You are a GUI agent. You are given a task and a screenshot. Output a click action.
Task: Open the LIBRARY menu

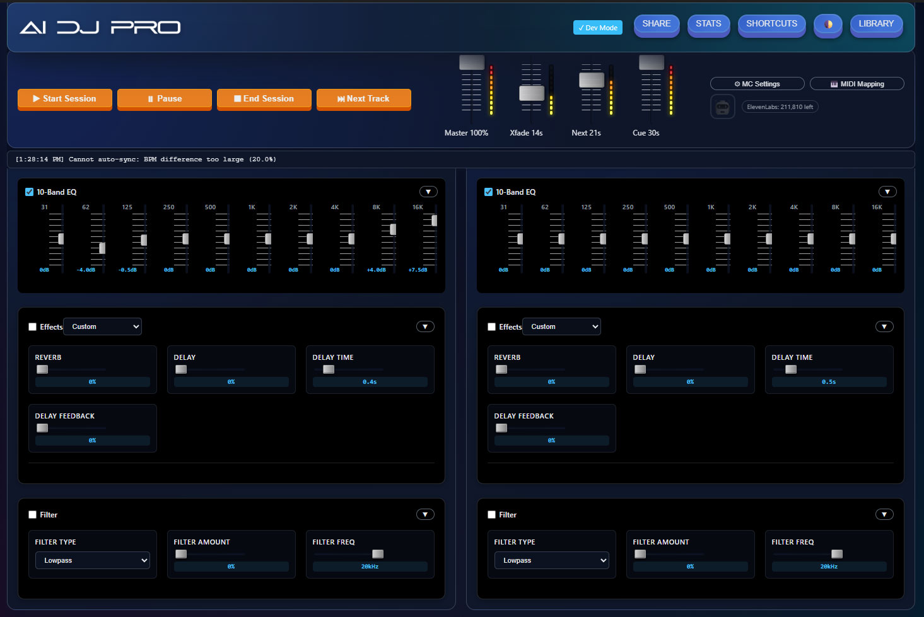[875, 24]
